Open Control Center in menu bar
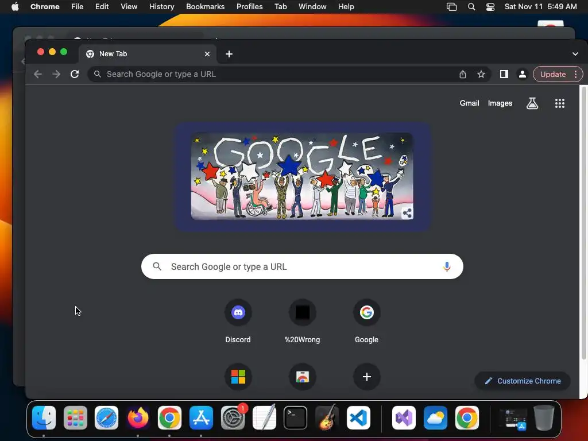This screenshot has height=441, width=588. click(490, 7)
